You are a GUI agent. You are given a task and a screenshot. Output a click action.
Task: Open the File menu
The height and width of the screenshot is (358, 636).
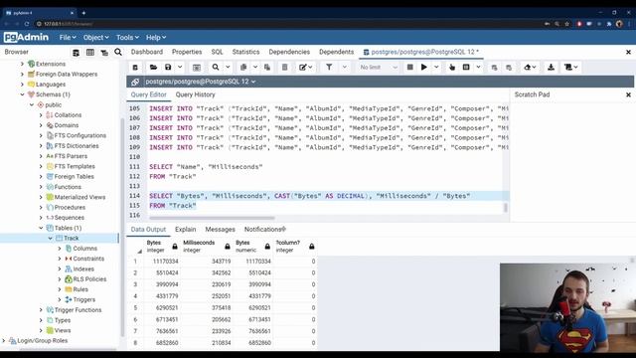pyautogui.click(x=68, y=38)
